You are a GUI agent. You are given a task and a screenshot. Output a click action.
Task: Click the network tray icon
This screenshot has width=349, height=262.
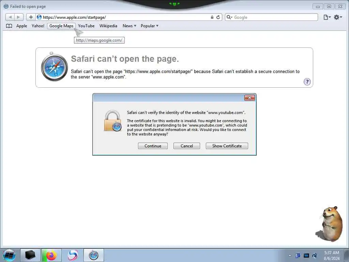[x=315, y=256]
